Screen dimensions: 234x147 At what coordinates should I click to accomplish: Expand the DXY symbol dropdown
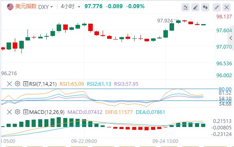pos(52,7)
